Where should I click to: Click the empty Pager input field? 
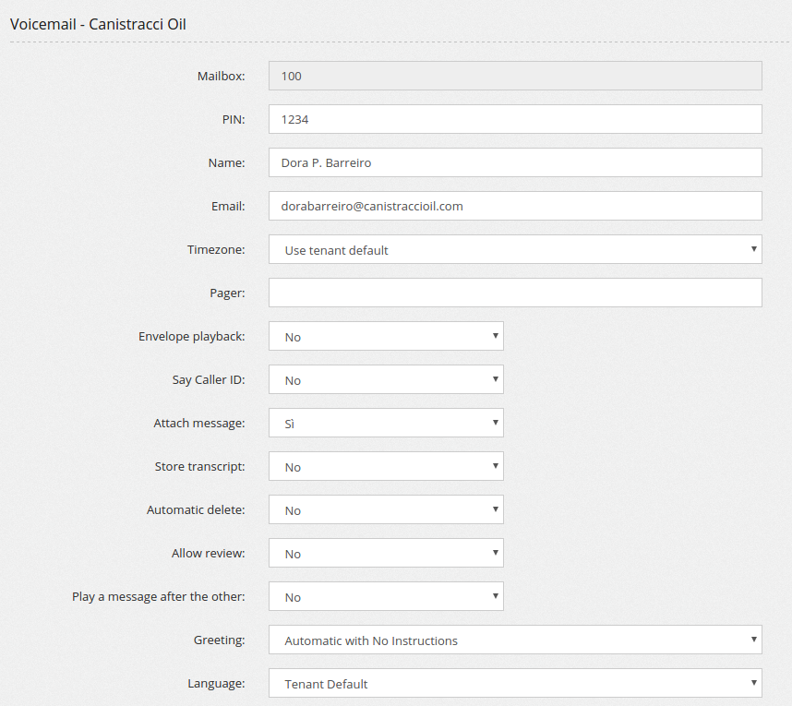[x=514, y=293]
